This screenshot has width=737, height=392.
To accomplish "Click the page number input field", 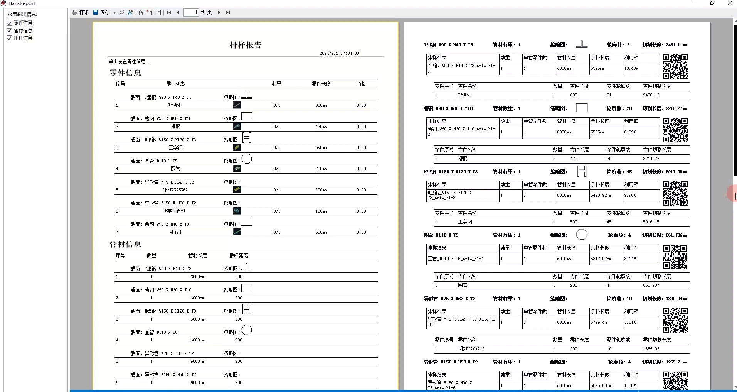I will point(191,12).
